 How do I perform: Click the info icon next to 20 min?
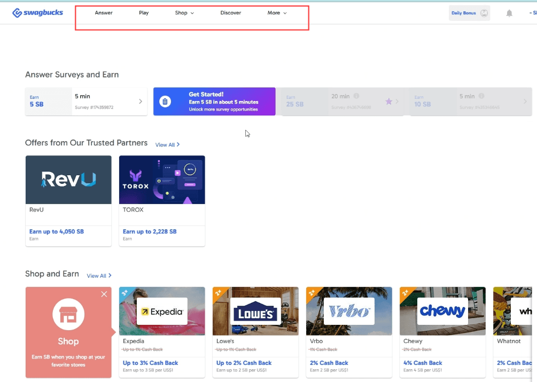(x=356, y=96)
